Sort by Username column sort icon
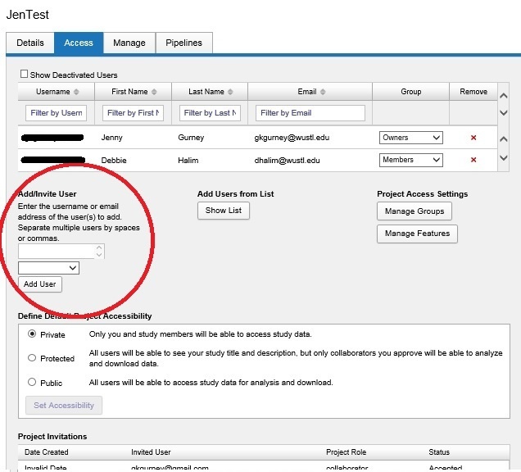Image resolution: width=521 pixels, height=472 pixels. tap(77, 92)
